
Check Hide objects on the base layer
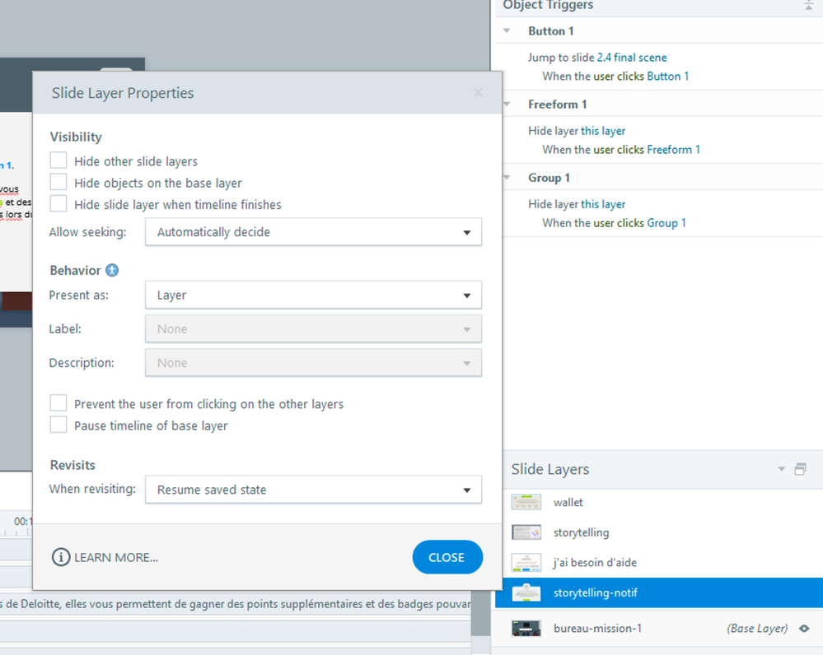58,182
